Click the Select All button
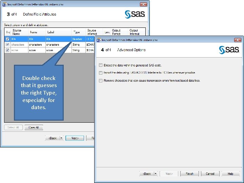Viewport: 244px width, 183px height. (13, 127)
